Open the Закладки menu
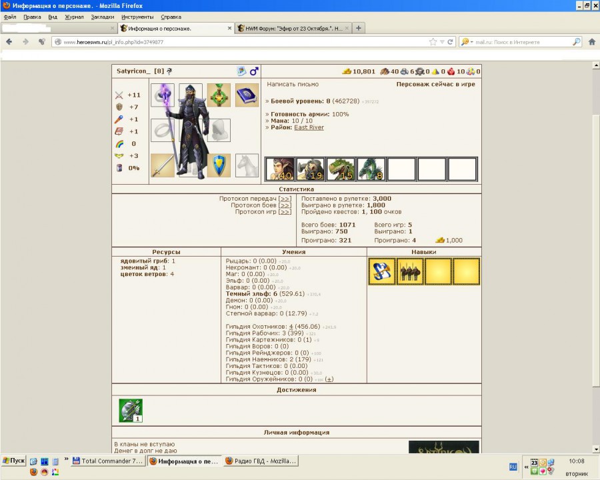 (x=103, y=17)
